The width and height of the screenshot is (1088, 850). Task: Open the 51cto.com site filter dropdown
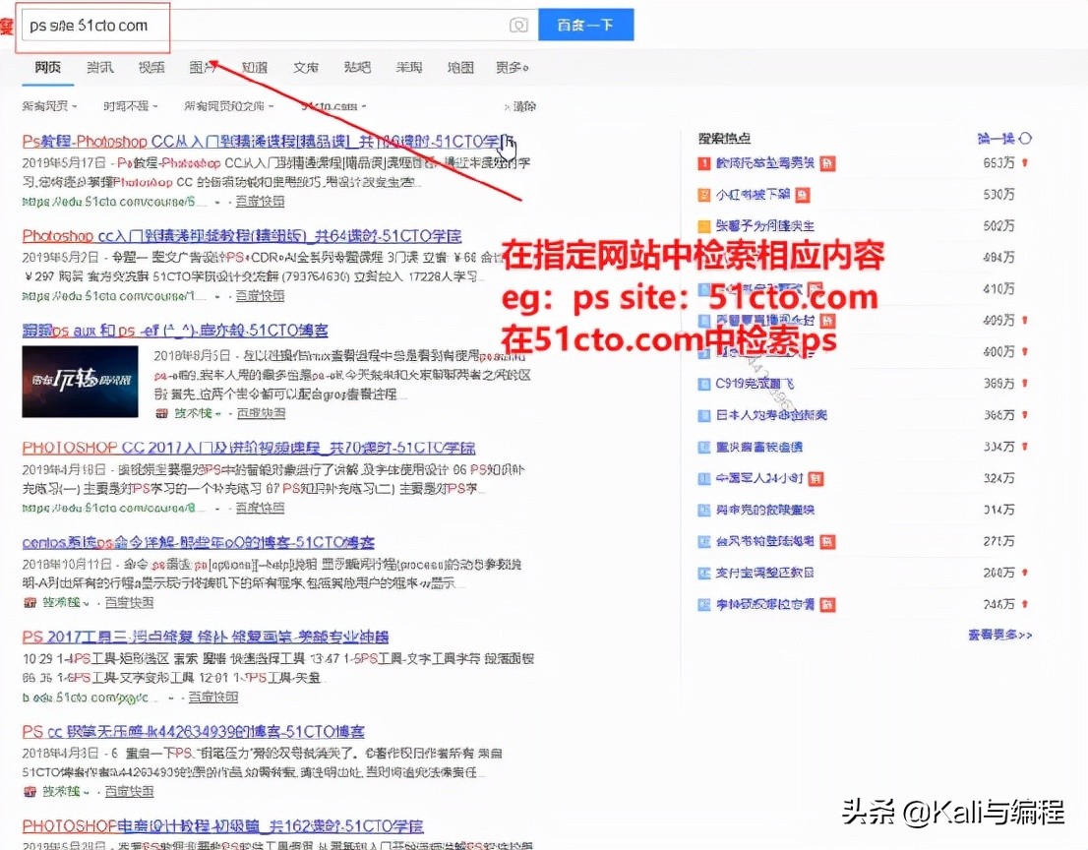(x=333, y=106)
